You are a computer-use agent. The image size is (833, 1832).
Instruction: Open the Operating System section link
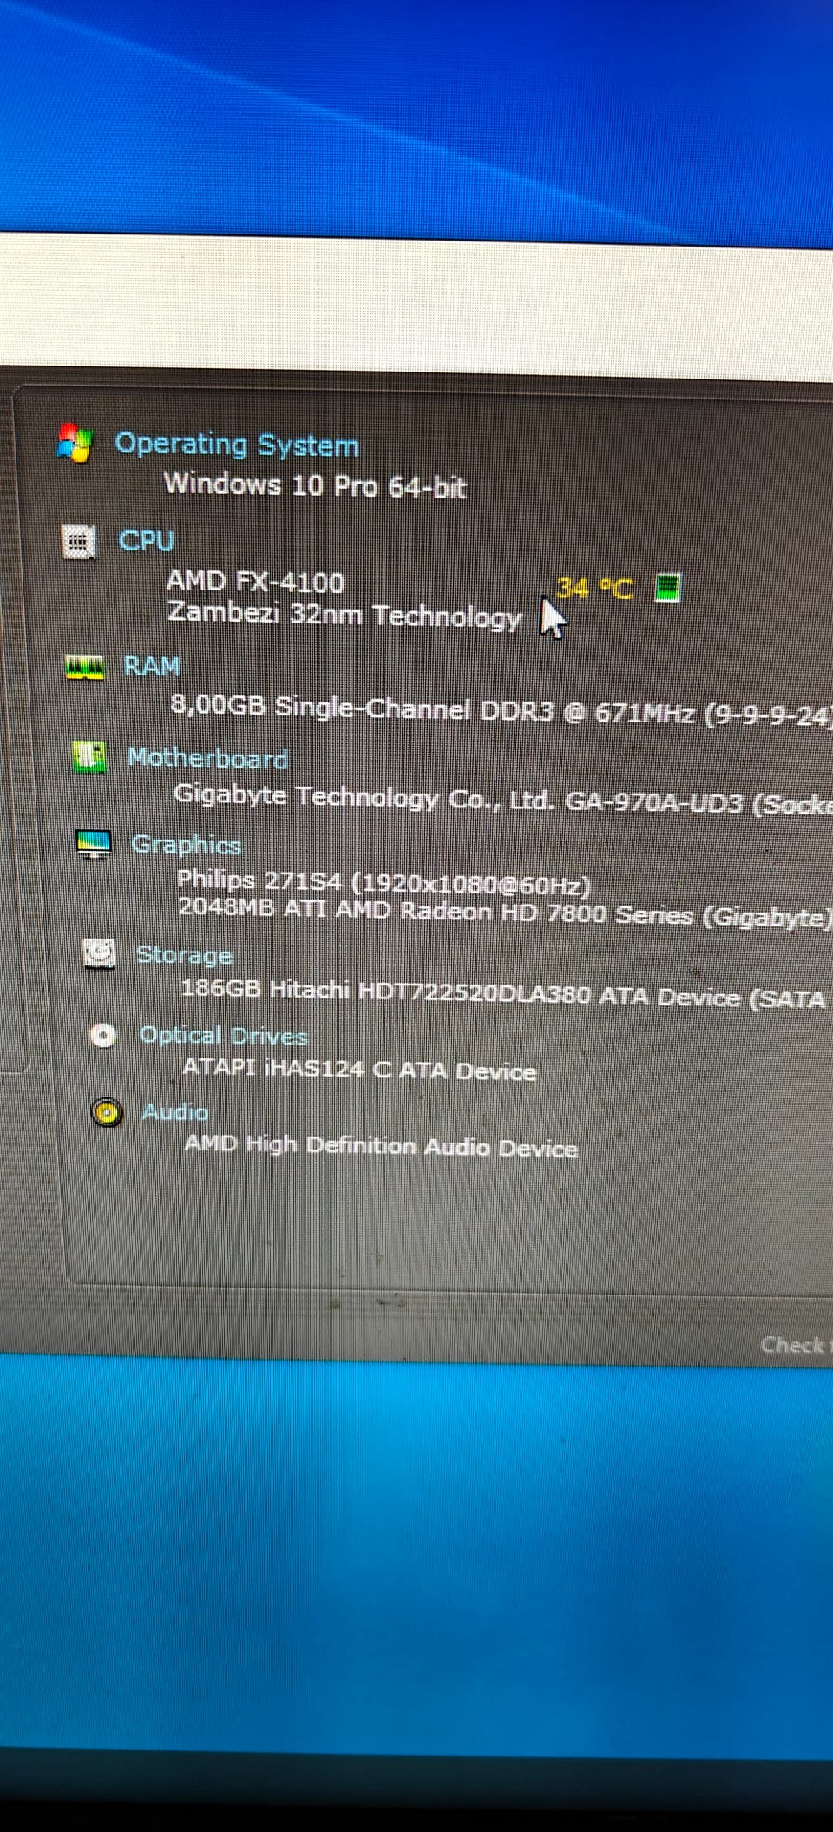237,445
